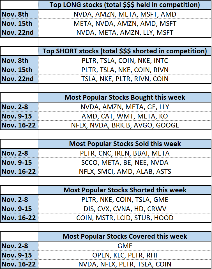212x269 pixels.
Task: Click cell "META, NVDA, AMZN, AMD, MSFT"
Action: click(125, 23)
